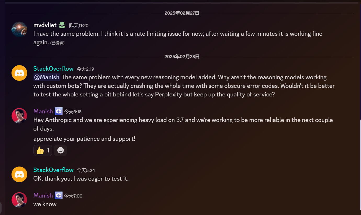
Task: Click Manish's role badge beside the 7:00 timestamp
Action: [x=59, y=195]
